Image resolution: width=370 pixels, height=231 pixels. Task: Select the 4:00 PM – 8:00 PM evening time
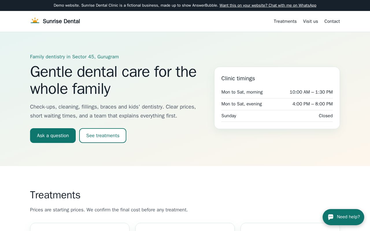312,104
